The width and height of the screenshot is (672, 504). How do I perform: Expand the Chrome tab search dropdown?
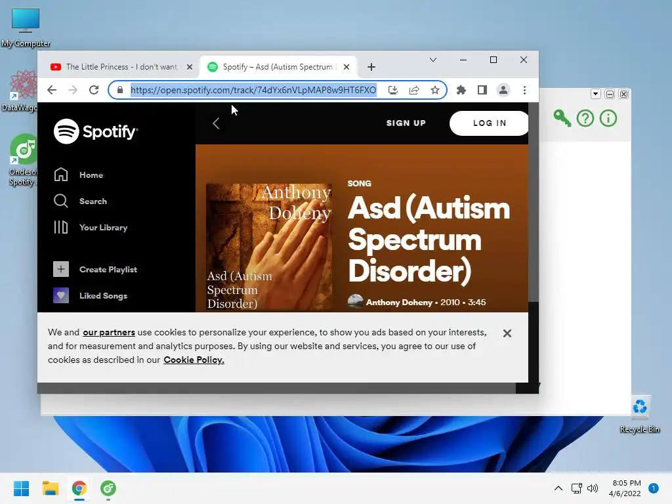433,60
